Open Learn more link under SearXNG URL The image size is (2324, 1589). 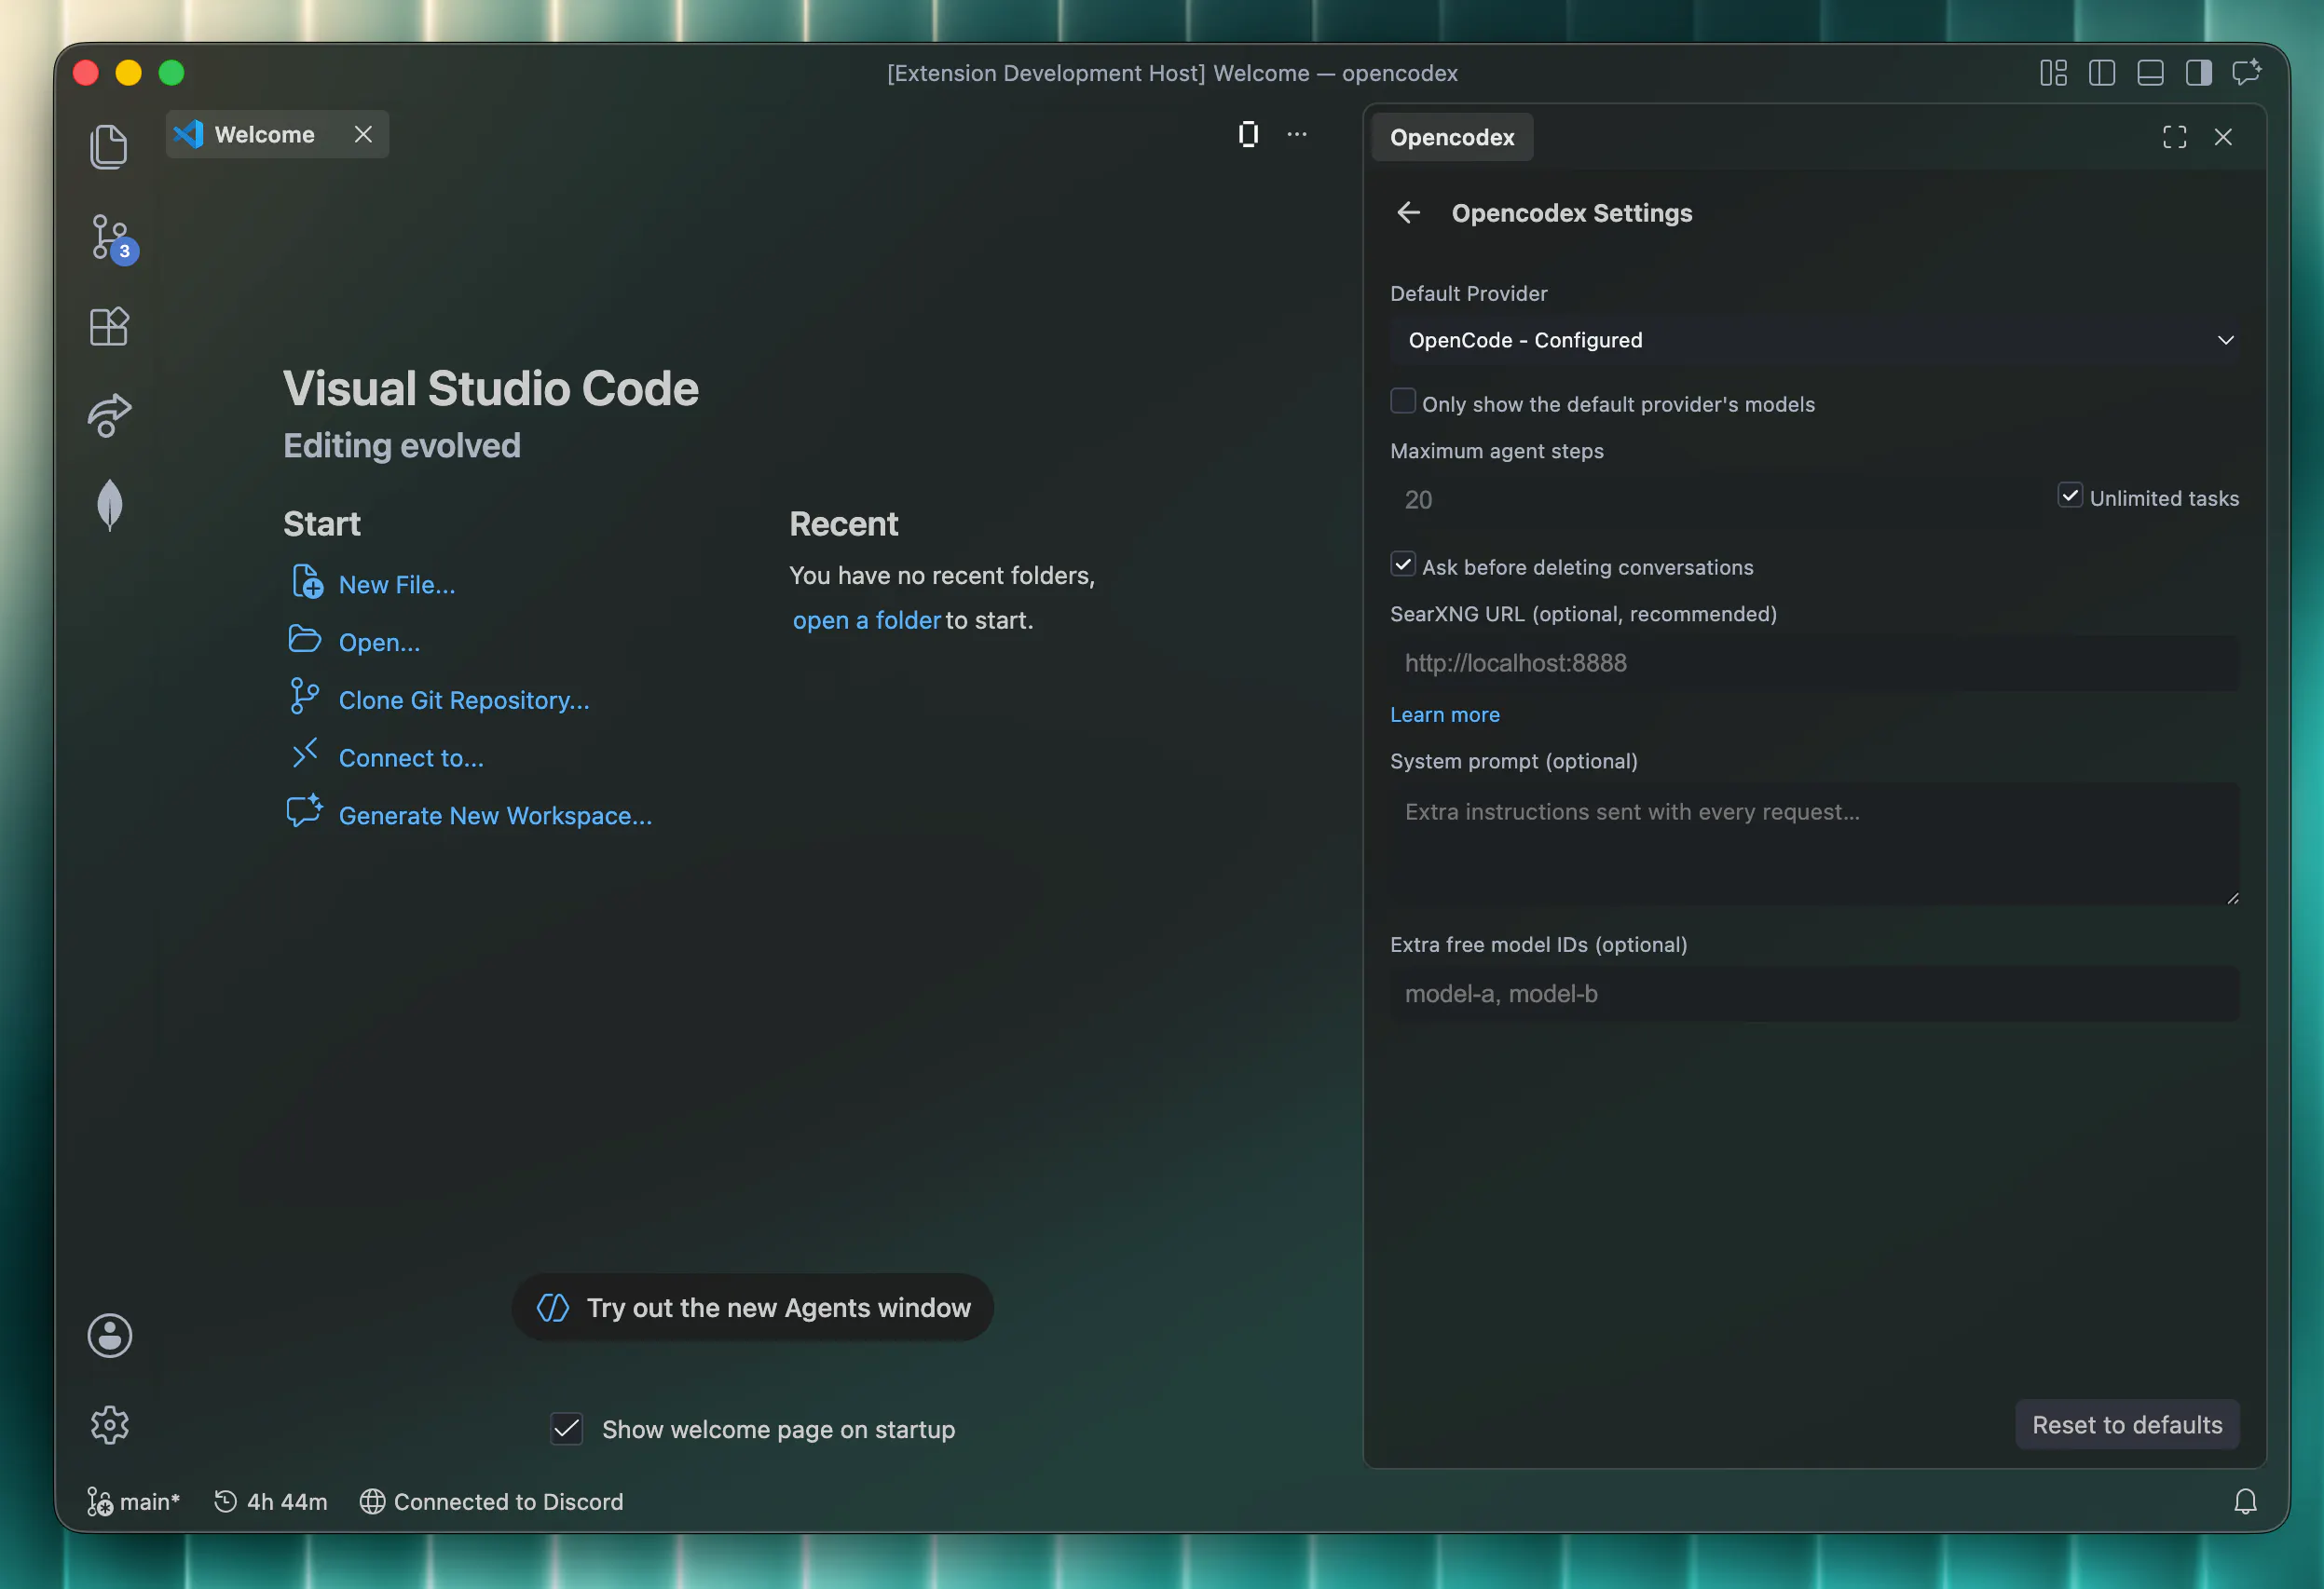[x=1444, y=714]
